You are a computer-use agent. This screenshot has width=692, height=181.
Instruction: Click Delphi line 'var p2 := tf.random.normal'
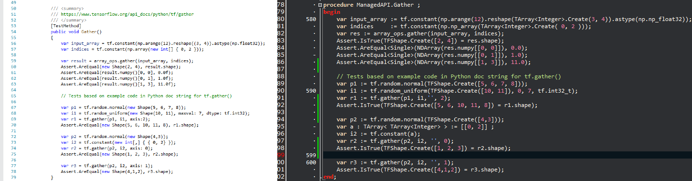(x=420, y=119)
